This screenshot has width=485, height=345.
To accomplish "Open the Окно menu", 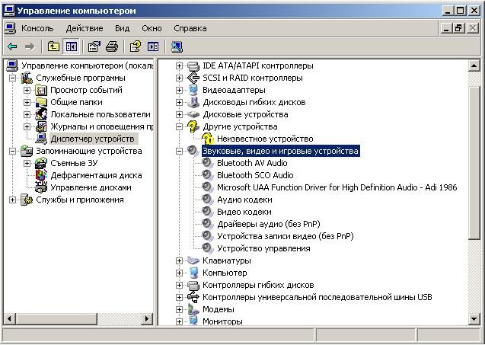I will 152,28.
